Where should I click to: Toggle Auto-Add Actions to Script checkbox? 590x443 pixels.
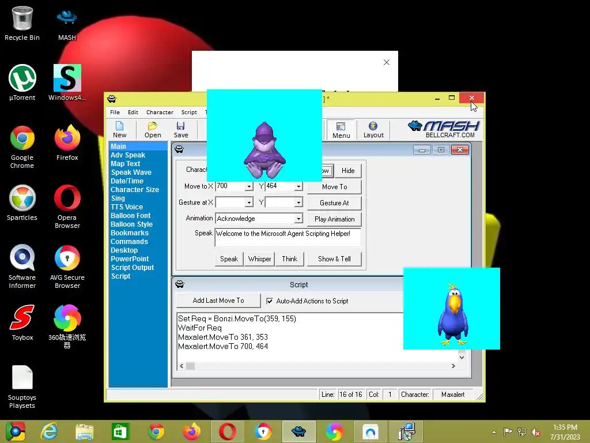click(x=270, y=301)
